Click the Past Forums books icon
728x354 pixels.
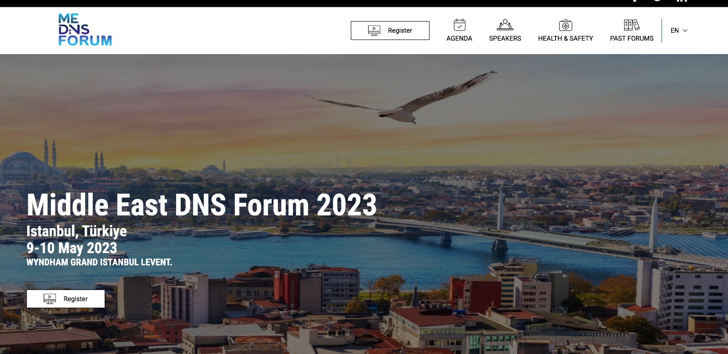coord(632,25)
